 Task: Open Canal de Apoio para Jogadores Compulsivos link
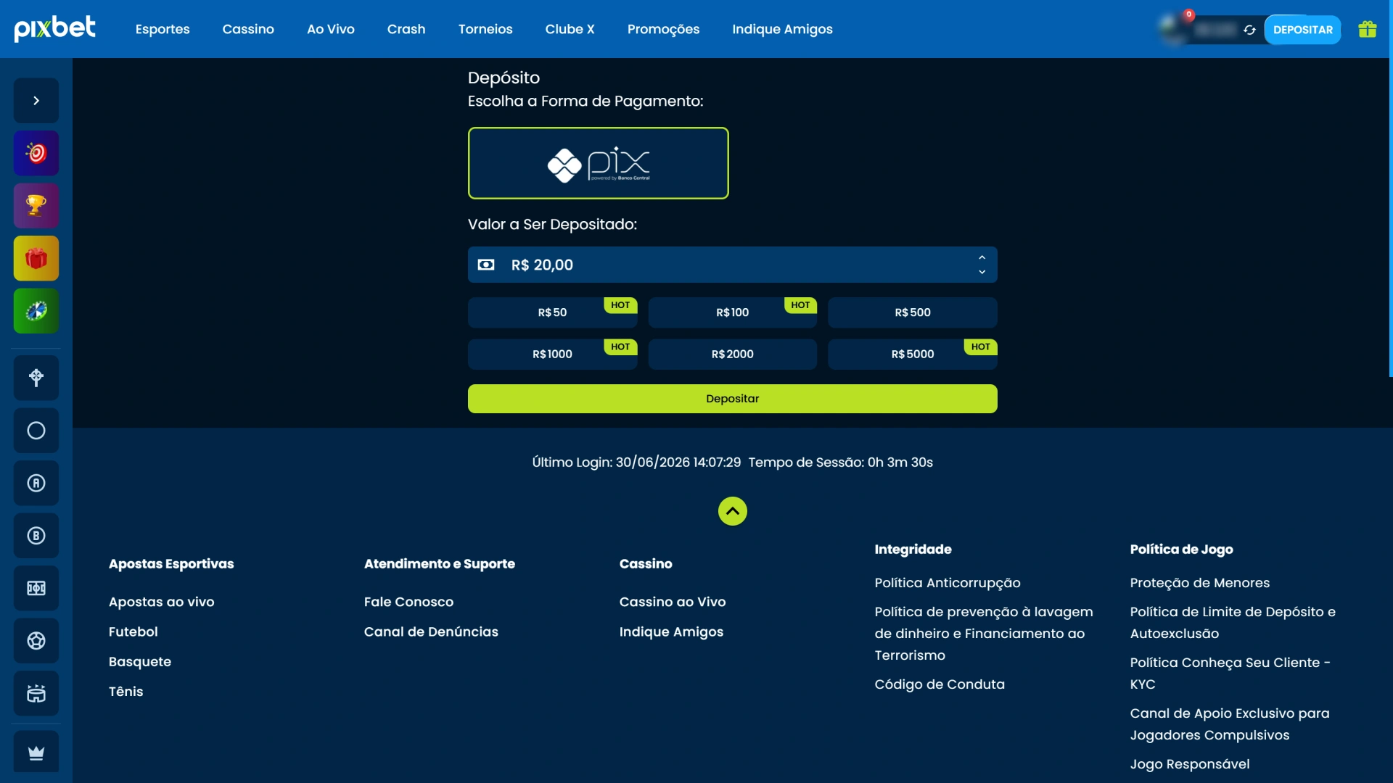coord(1230,724)
